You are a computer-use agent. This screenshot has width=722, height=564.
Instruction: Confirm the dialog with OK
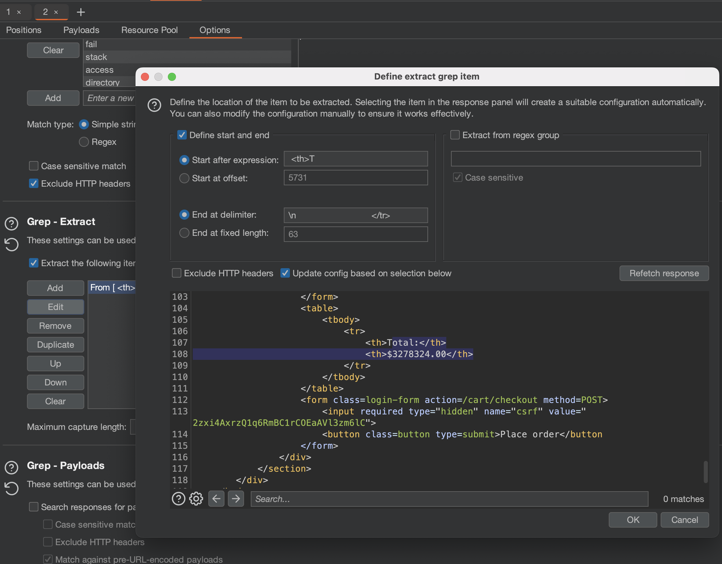click(633, 520)
